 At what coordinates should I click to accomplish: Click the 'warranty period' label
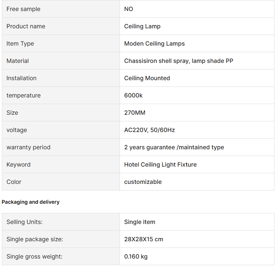(28, 147)
